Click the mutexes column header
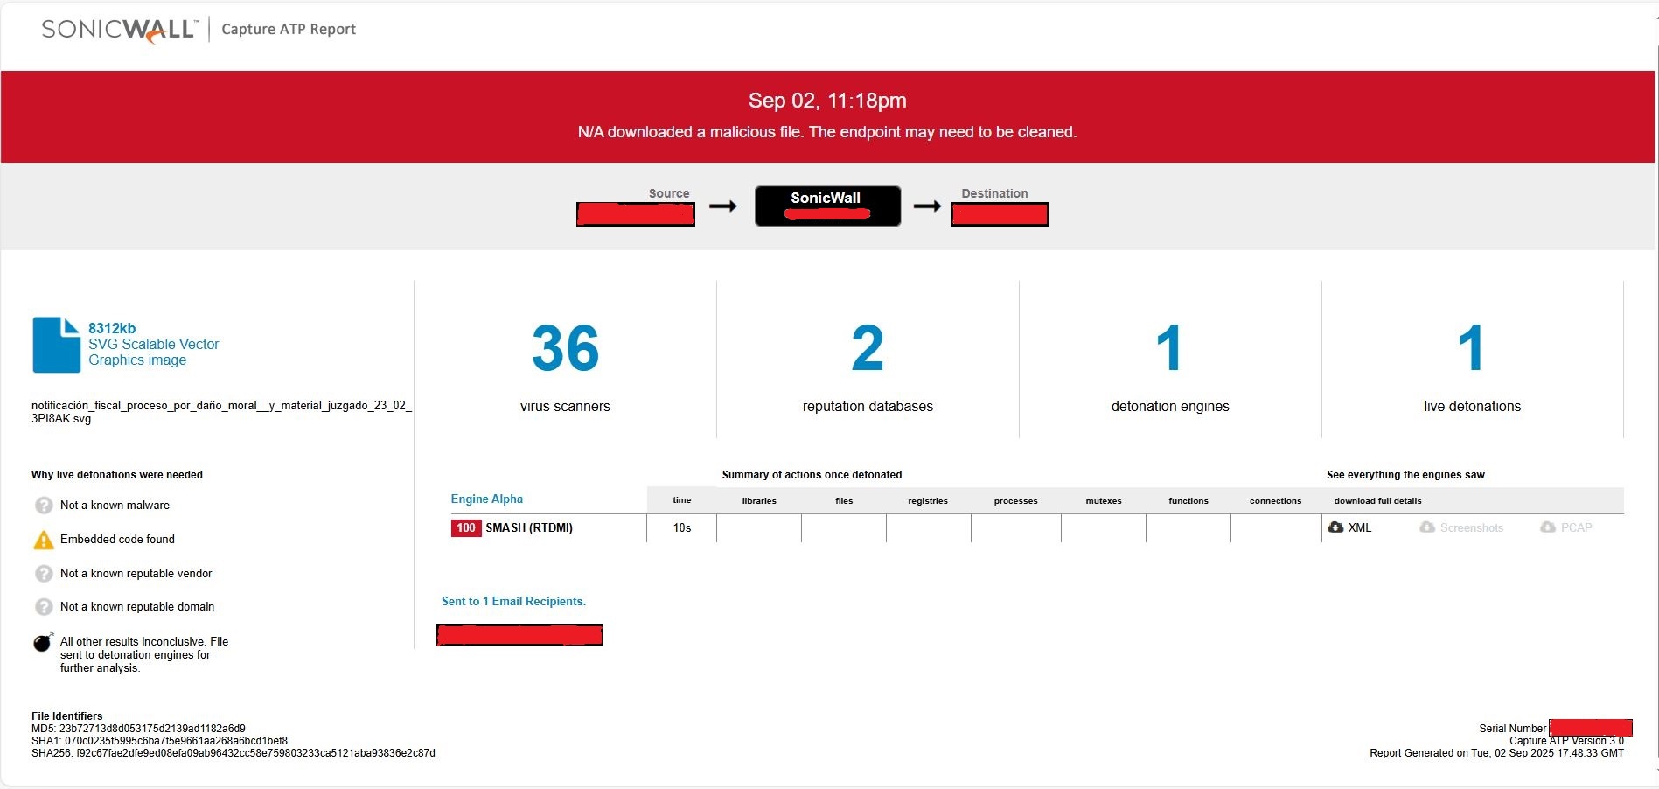Screen dimensions: 1659x789 tap(1104, 501)
